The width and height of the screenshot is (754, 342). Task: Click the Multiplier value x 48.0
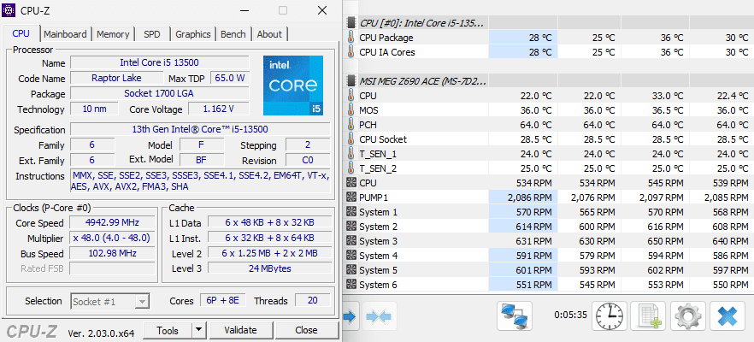click(113, 238)
